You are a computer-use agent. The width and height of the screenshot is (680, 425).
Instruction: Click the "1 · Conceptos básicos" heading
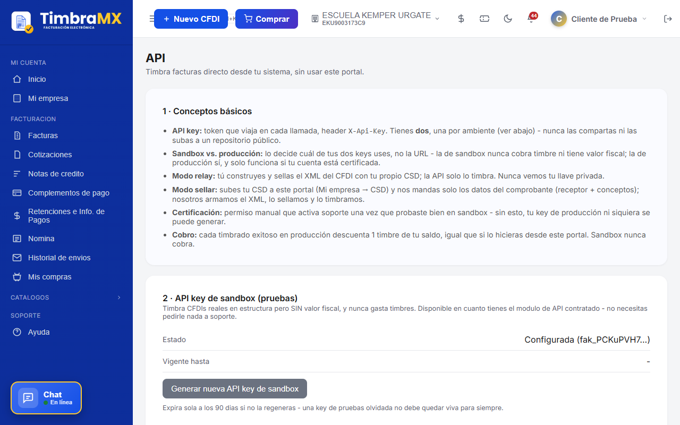point(207,112)
